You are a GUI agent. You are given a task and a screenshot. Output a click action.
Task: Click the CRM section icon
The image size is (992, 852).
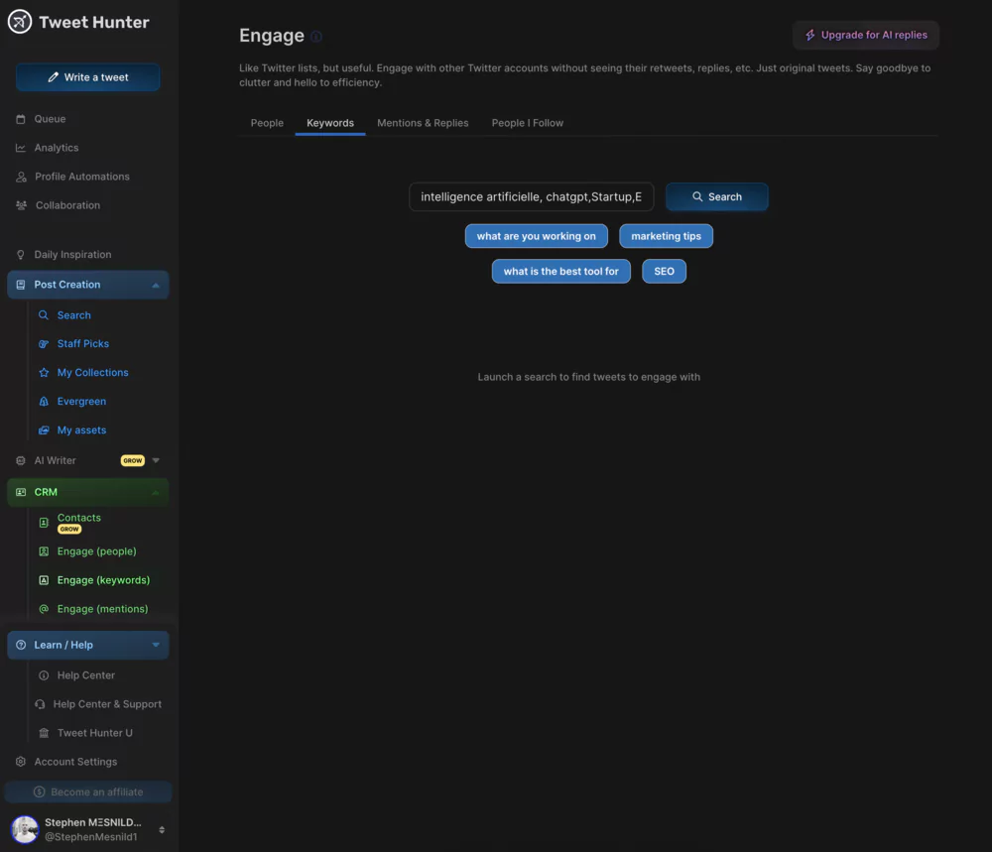tap(21, 492)
